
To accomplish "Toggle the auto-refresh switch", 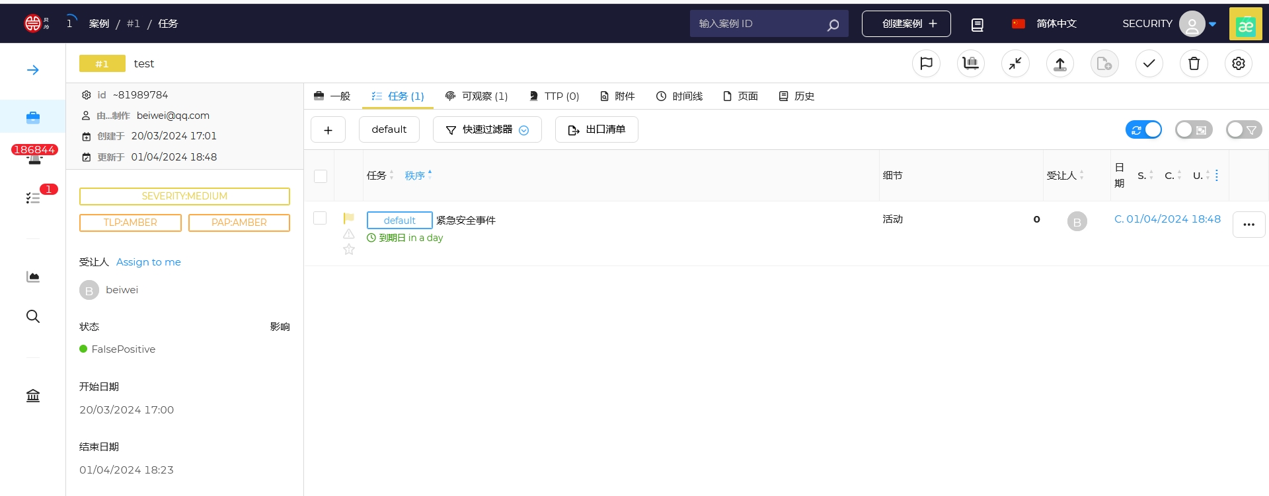I will point(1143,130).
